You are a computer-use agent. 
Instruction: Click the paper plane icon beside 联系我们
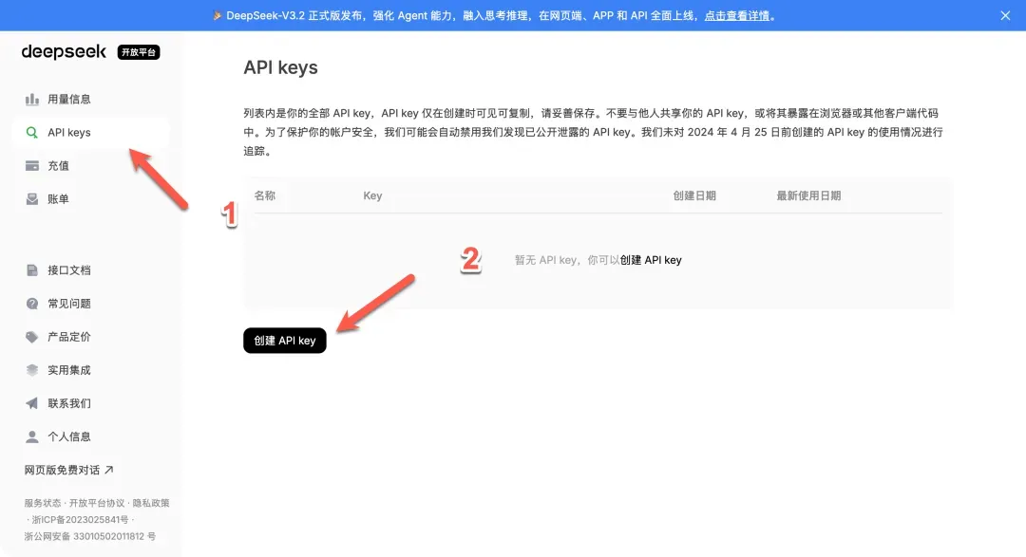coord(31,403)
